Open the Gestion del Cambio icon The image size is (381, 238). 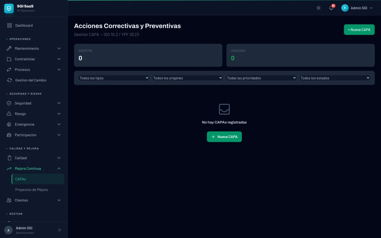click(9, 80)
